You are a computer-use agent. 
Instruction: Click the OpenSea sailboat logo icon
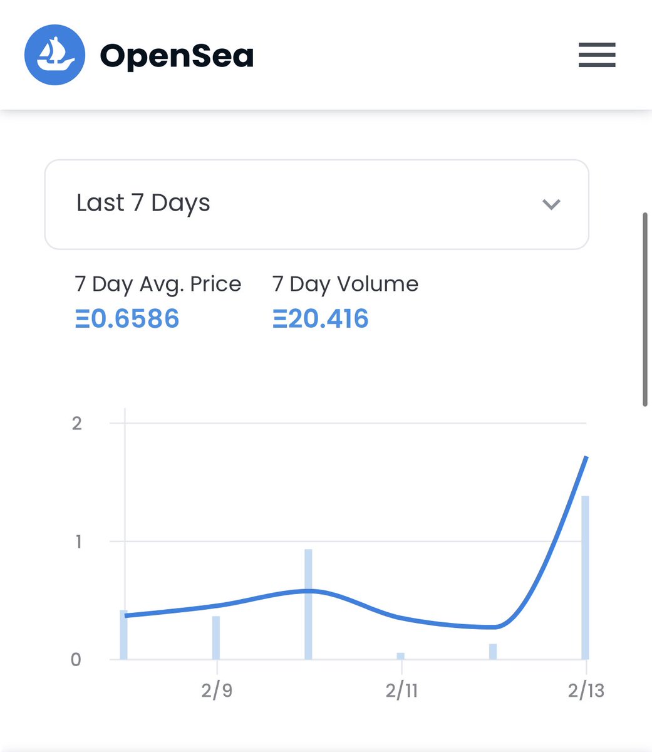pyautogui.click(x=54, y=55)
